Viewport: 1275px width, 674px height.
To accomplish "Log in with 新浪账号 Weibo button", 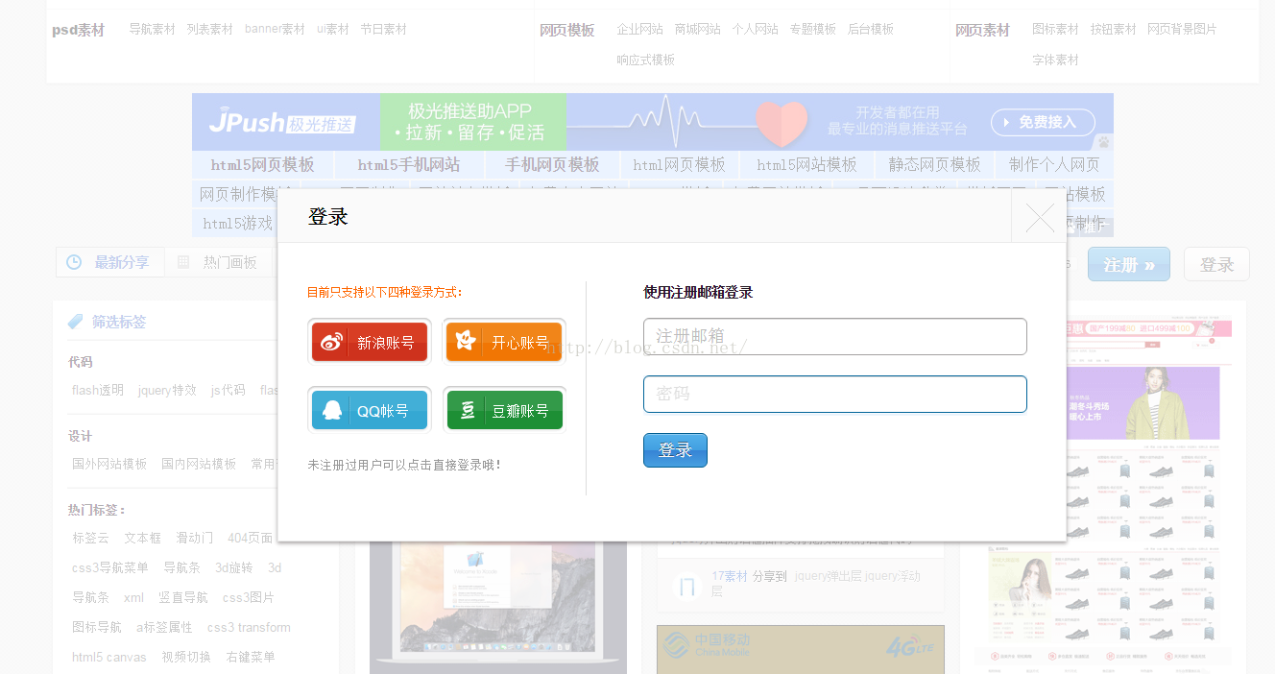I will (x=369, y=342).
